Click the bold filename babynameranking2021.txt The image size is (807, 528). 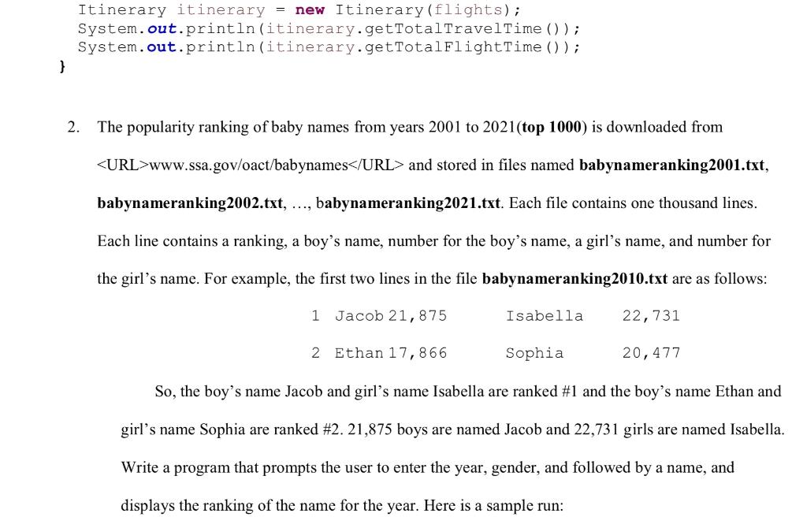coord(407,203)
